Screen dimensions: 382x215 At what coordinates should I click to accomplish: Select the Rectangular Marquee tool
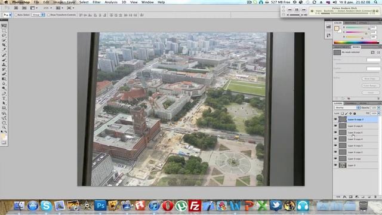click(x=4, y=31)
